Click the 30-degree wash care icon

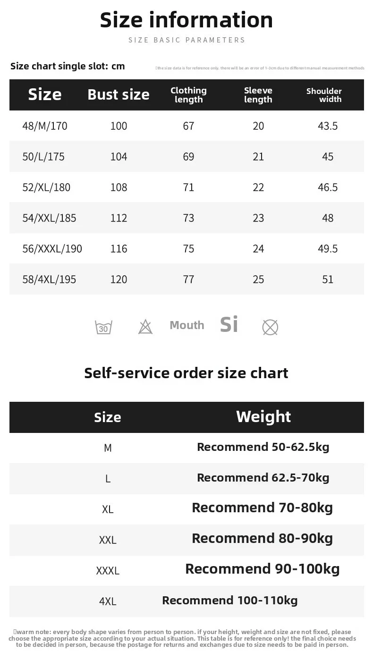[103, 327]
